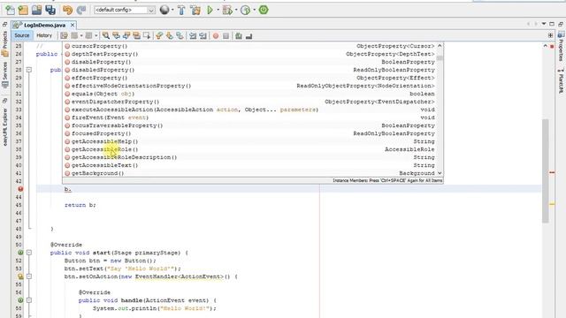Open the editor document list dropdown arrow
Screen dimensions: 566x318
(544, 24)
